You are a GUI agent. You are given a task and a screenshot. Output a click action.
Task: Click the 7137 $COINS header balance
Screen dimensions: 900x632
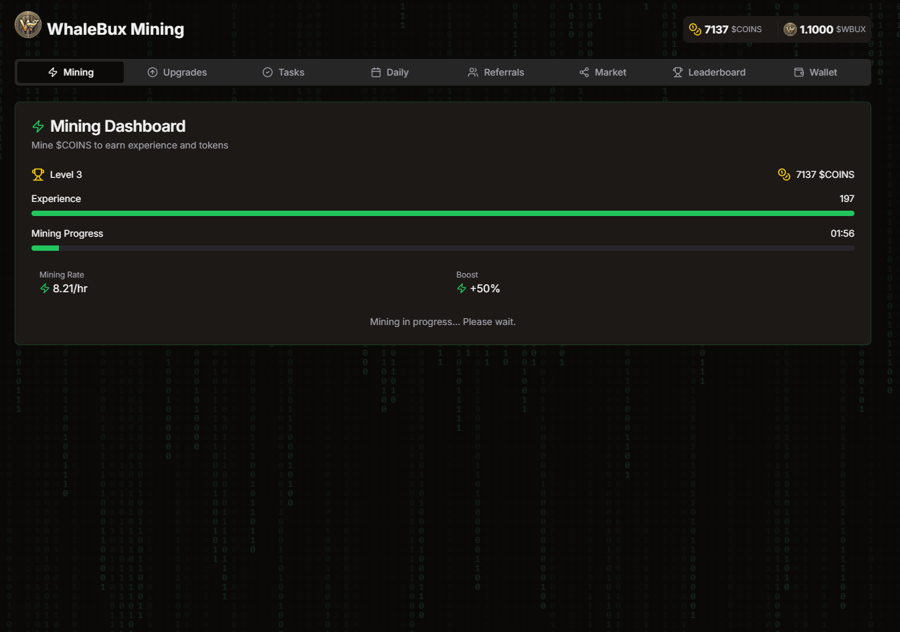(725, 29)
